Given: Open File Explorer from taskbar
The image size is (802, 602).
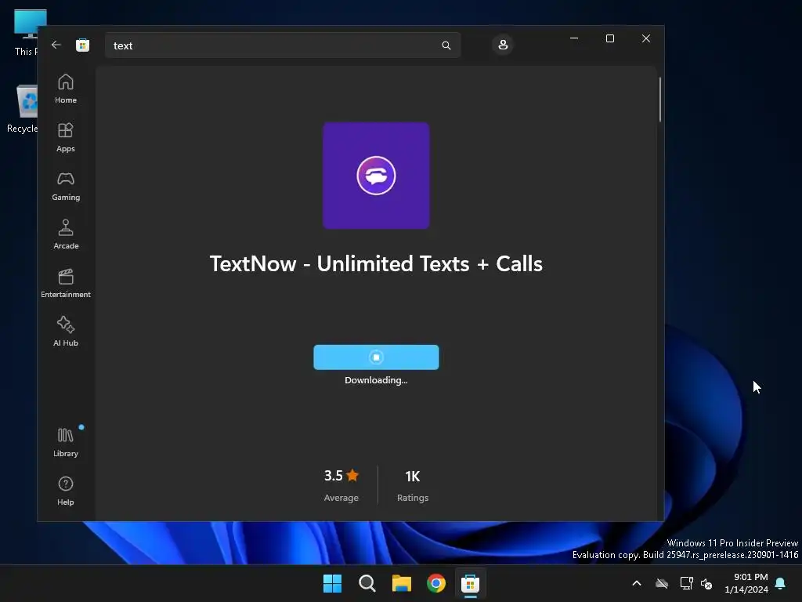Looking at the screenshot, I should (x=402, y=583).
